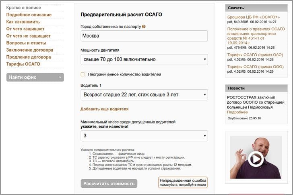This screenshot has height=195, width=293.
Task: Open Мощность двигателя dropdown
Action: [x=144, y=59]
